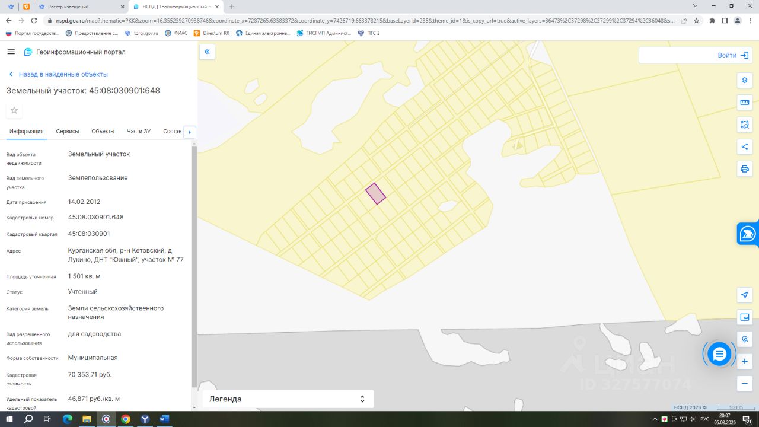This screenshot has height=427, width=759.
Task: Open the browser extensions menu
Action: 712,20
